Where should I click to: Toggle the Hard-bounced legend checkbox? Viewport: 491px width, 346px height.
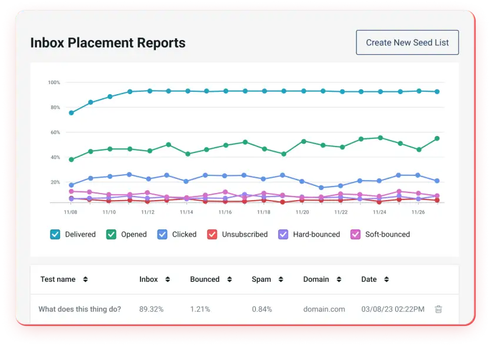(x=283, y=234)
